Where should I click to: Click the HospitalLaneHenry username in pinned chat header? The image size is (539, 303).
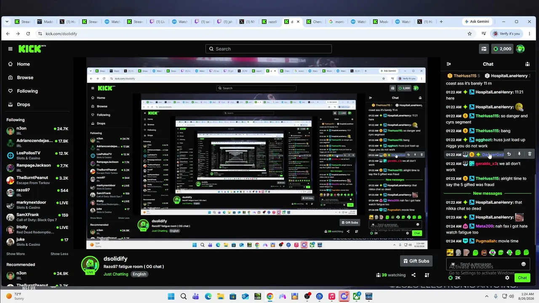pyautogui.click(x=509, y=76)
